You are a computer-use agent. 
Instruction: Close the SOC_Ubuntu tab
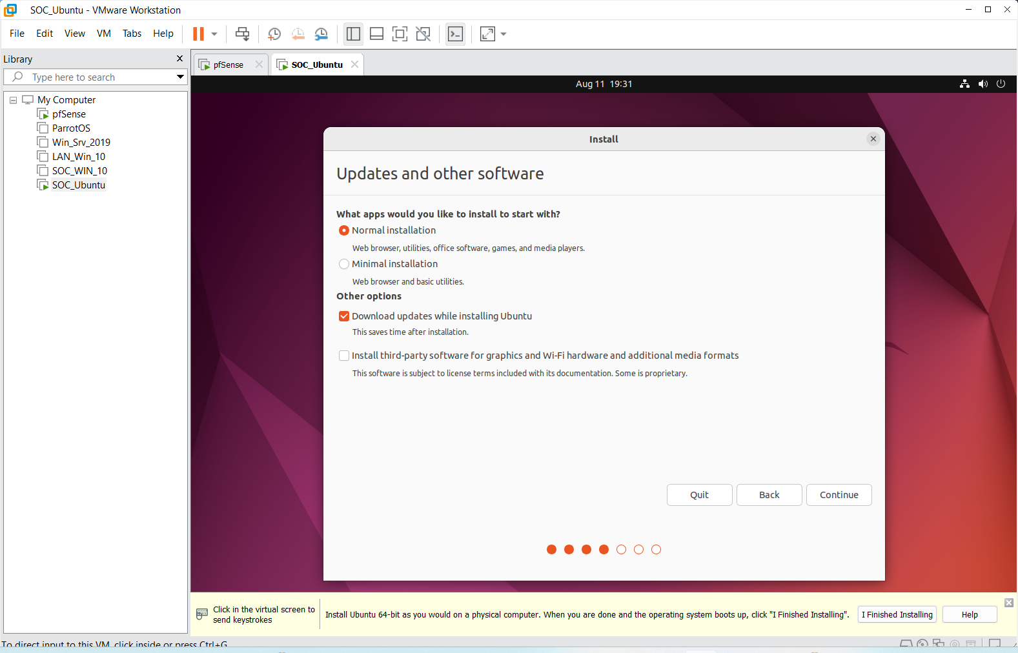[354, 65]
